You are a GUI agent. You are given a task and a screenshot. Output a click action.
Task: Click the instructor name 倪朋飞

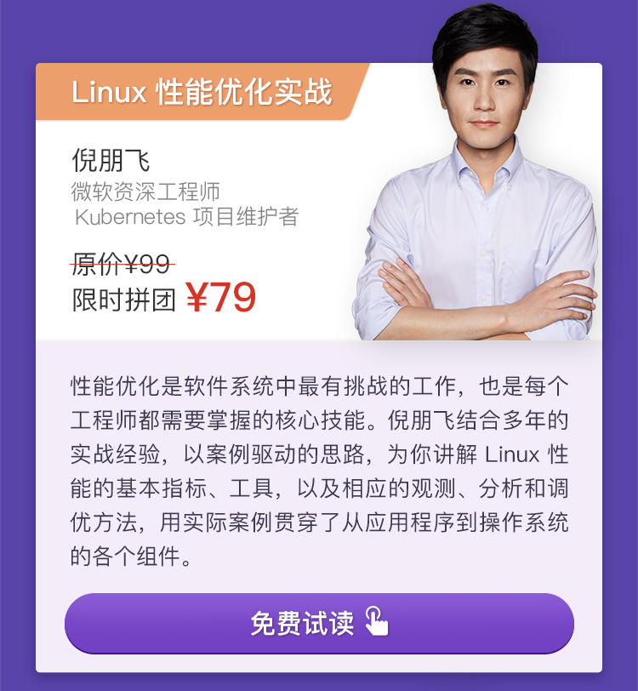point(111,159)
